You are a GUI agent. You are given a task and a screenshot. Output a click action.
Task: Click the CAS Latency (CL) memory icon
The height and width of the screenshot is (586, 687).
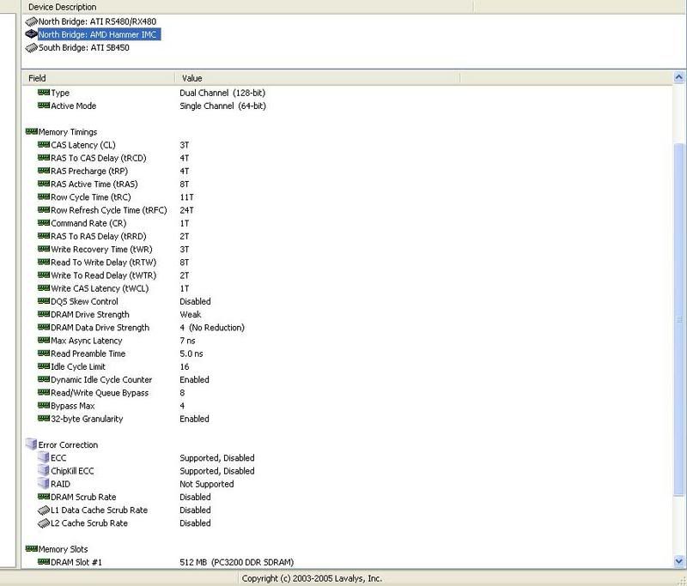(x=44, y=145)
